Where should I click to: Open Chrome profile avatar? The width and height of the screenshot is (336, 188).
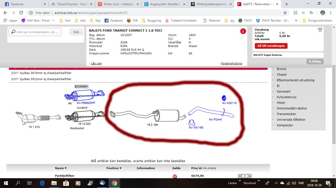point(323,13)
